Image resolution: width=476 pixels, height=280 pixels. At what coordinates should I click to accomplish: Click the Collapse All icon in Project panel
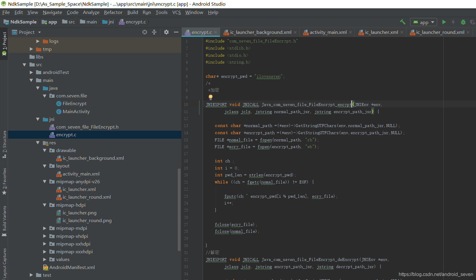(154, 32)
